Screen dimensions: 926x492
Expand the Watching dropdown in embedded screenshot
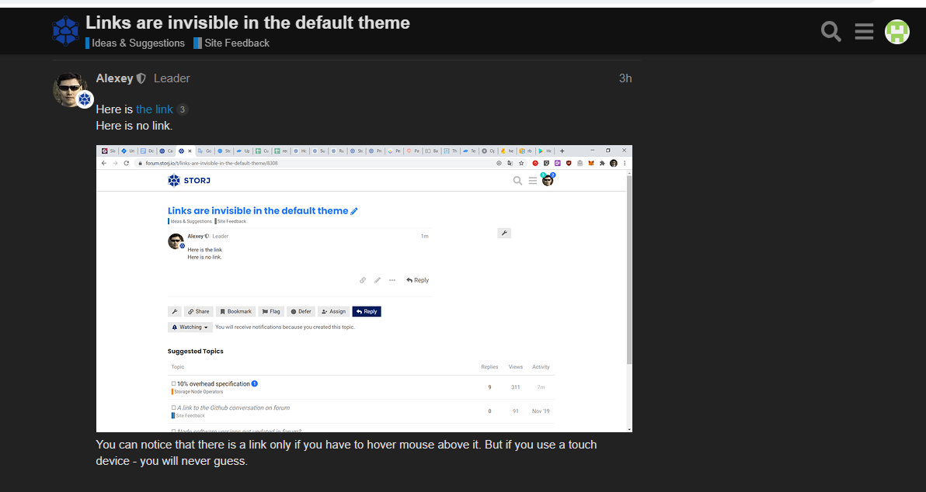190,327
